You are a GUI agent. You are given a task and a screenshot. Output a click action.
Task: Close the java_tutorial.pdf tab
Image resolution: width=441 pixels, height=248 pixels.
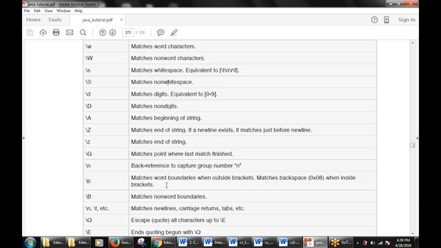(x=121, y=20)
